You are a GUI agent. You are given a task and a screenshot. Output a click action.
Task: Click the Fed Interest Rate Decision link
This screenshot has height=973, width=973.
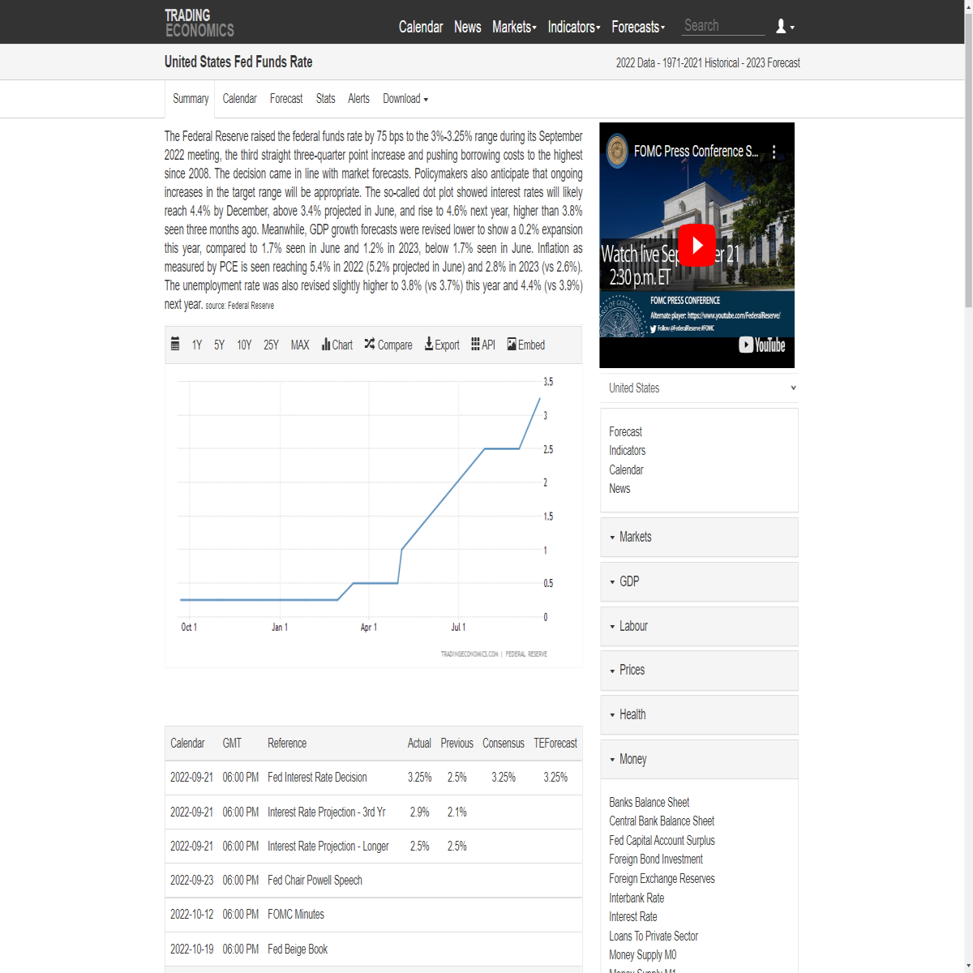(x=317, y=778)
